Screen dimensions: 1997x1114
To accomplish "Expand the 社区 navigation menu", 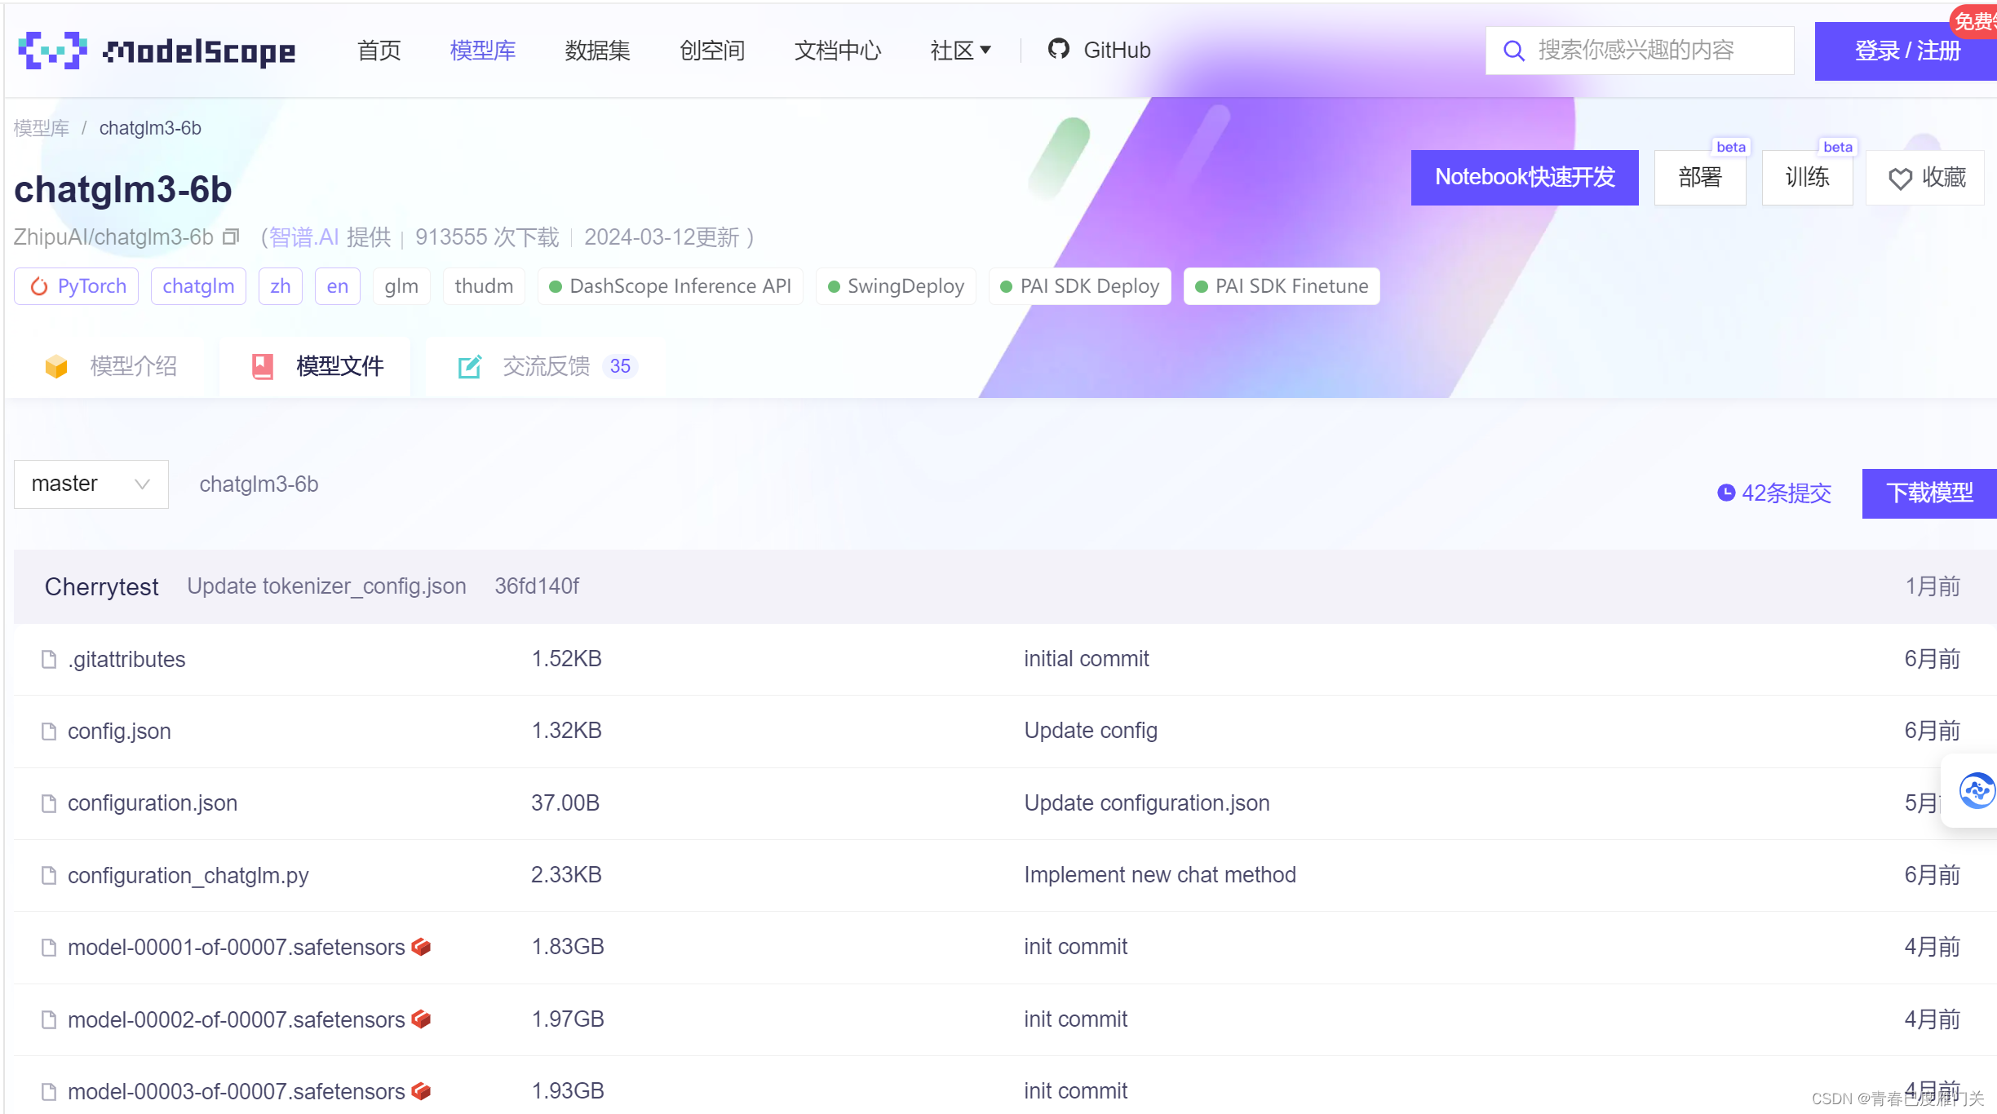I will [960, 51].
